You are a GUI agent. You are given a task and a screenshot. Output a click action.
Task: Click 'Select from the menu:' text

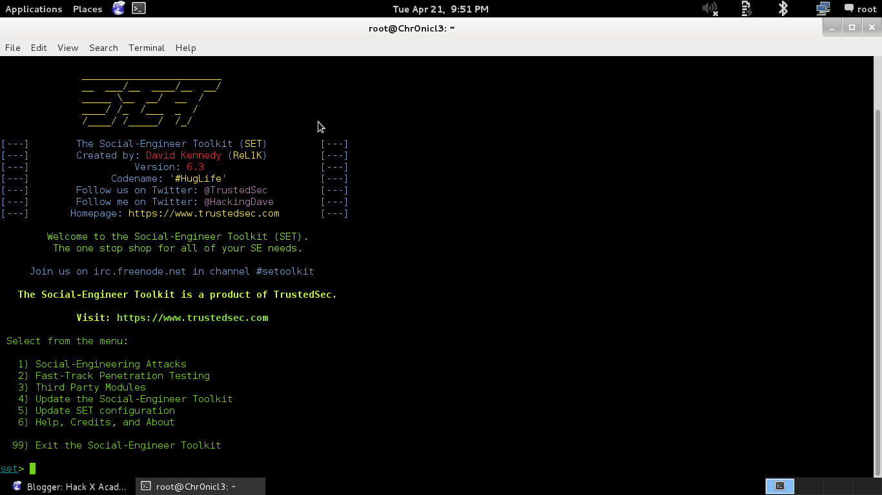click(x=68, y=341)
